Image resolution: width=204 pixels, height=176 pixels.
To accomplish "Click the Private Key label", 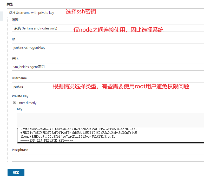I will (x=20, y=96).
